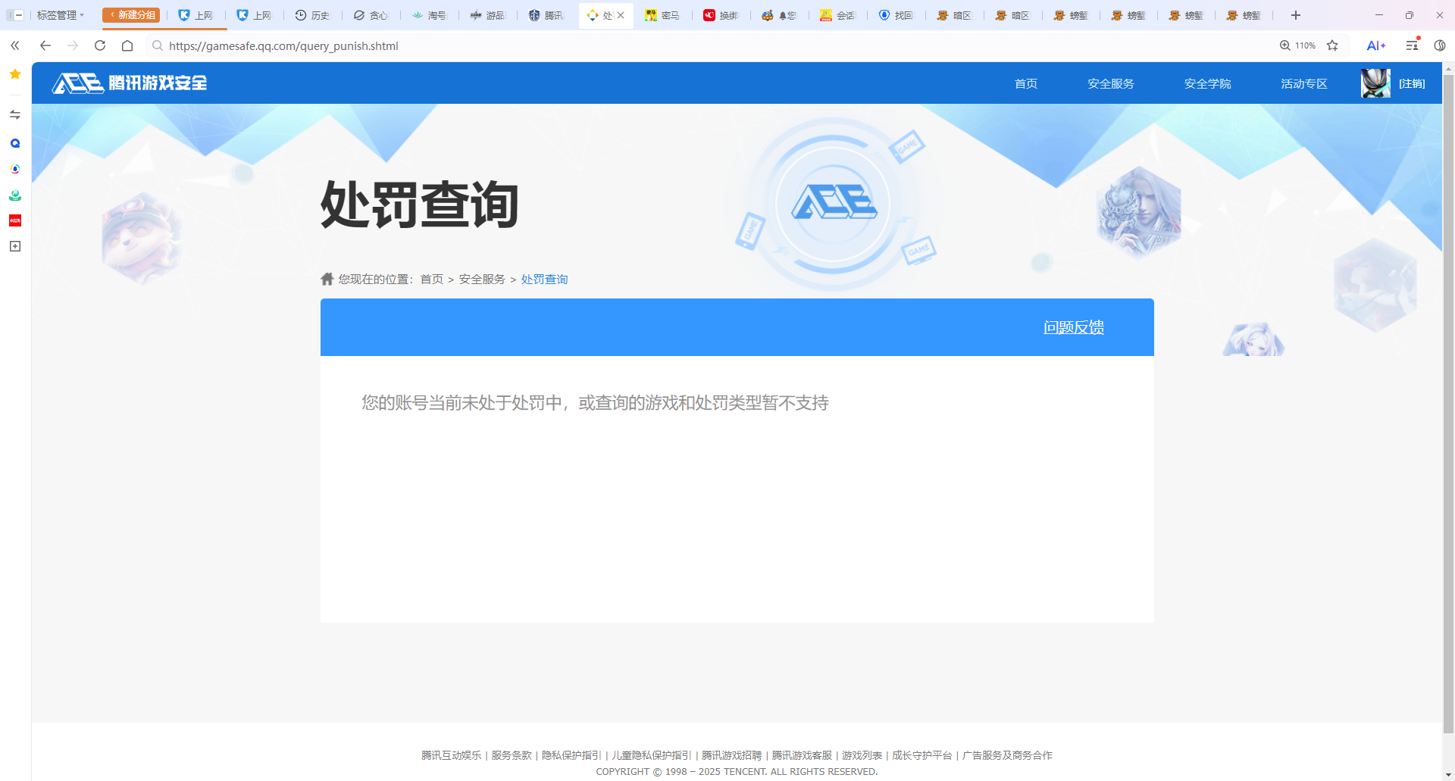Collapse the 新建分组 tab group
This screenshot has height=781, width=1455.
[131, 15]
